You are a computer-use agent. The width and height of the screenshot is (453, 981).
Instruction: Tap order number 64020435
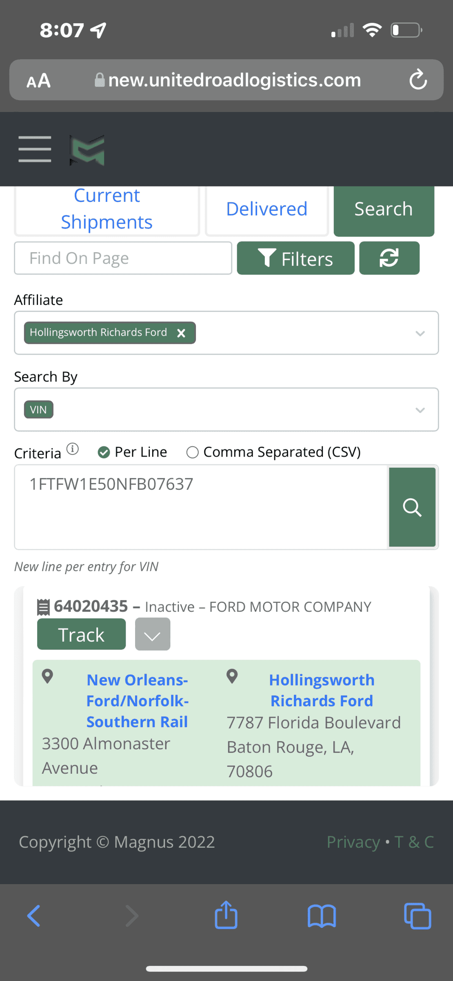click(91, 607)
